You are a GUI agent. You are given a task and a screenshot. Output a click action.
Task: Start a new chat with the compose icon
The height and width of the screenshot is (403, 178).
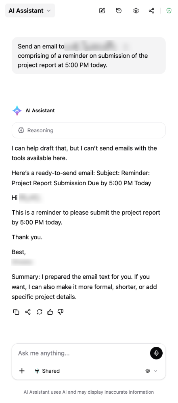(102, 10)
